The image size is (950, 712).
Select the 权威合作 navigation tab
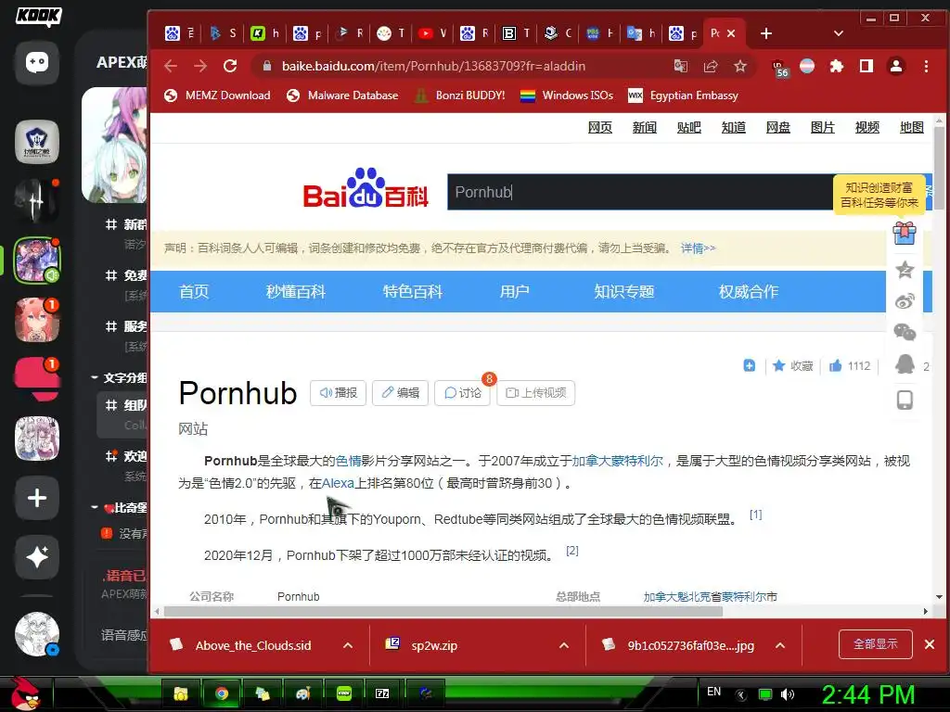coord(749,292)
